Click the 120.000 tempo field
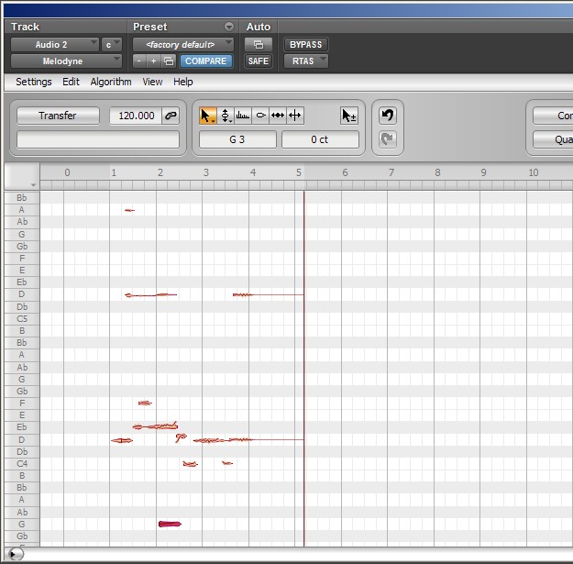The width and height of the screenshot is (573, 564). point(134,116)
